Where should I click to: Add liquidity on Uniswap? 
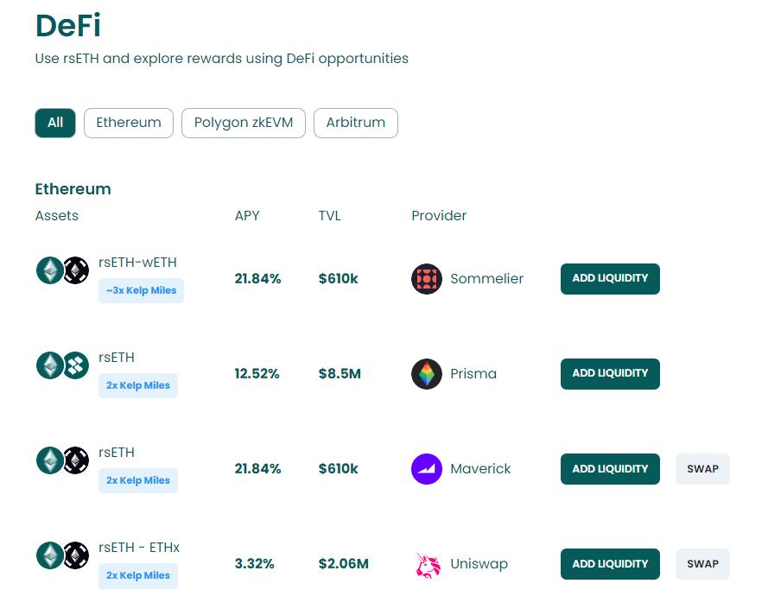610,564
